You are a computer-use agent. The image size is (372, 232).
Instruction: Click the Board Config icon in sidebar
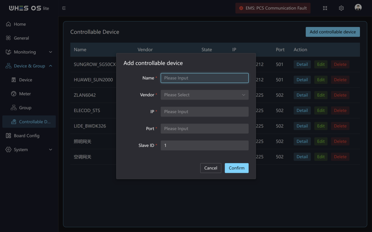click(9, 136)
